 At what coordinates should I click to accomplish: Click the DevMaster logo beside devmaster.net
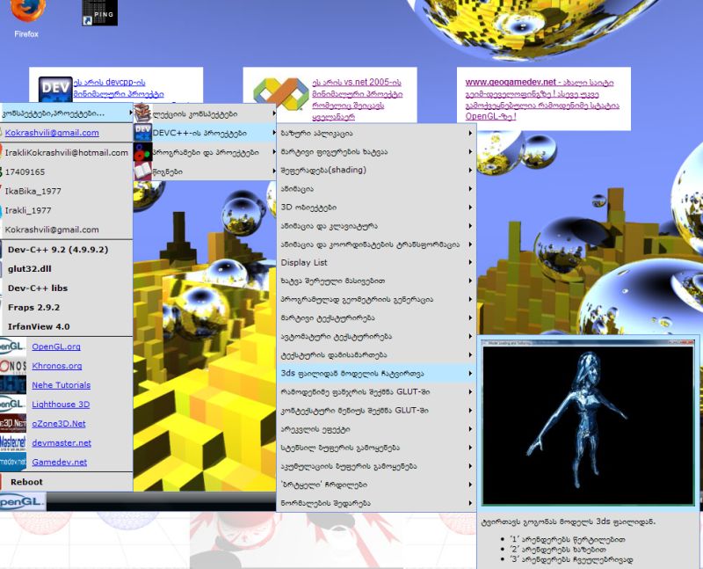click(13, 443)
